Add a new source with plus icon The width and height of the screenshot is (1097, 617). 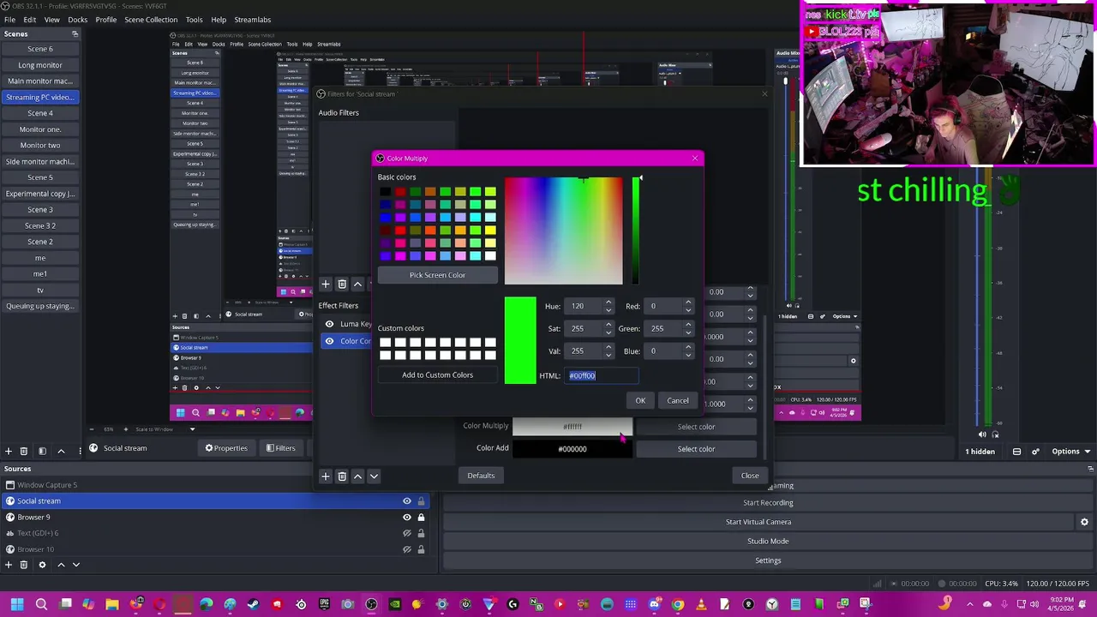tap(9, 565)
